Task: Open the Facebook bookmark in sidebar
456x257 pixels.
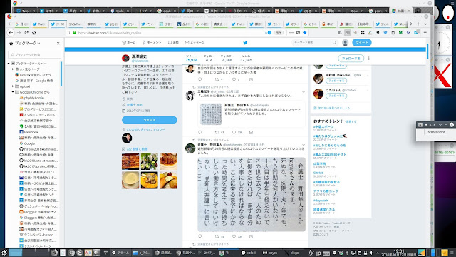Action: (28, 132)
